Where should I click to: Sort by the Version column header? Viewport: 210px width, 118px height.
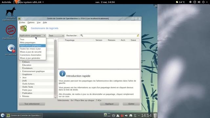[100, 40]
